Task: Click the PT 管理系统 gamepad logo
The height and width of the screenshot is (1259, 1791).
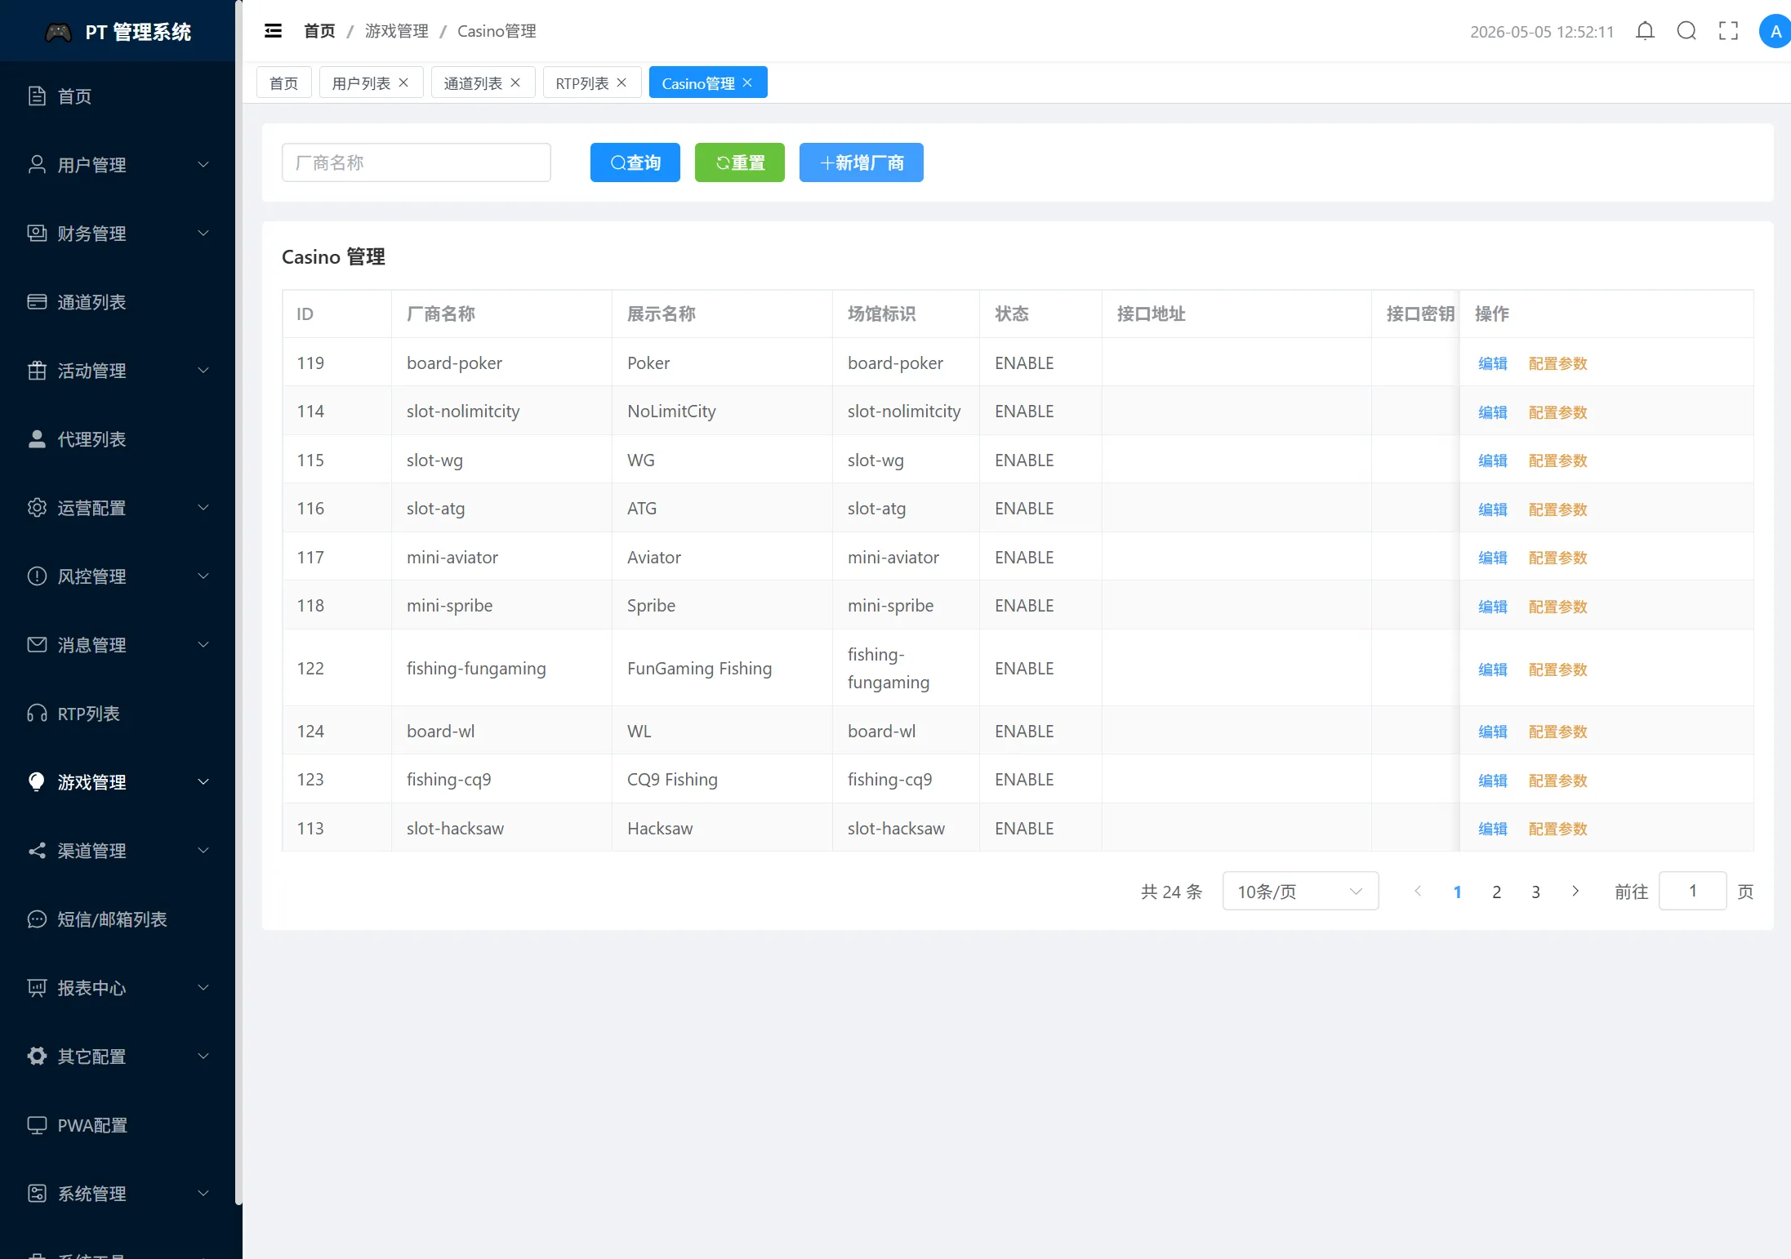Action: pyautogui.click(x=58, y=32)
